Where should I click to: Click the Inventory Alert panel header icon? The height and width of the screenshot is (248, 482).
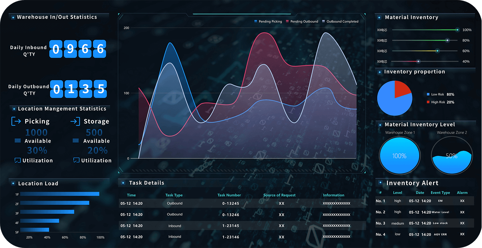click(380, 183)
